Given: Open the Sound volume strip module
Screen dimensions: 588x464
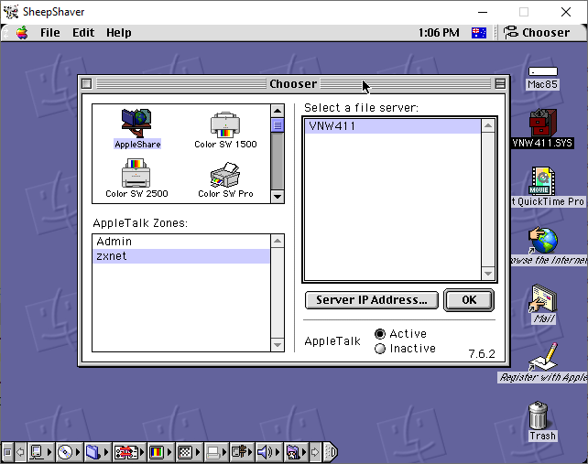Looking at the screenshot, I should coord(268,452).
